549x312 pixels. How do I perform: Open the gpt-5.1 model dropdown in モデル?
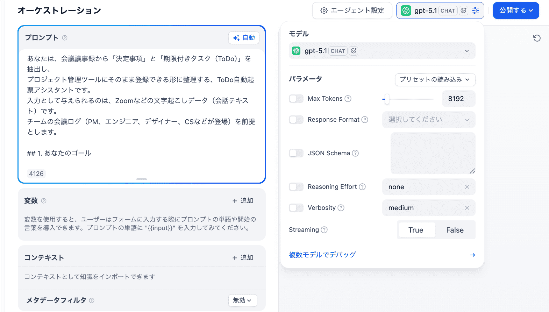click(382, 51)
